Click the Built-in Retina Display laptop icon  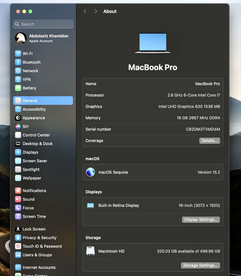point(90,206)
